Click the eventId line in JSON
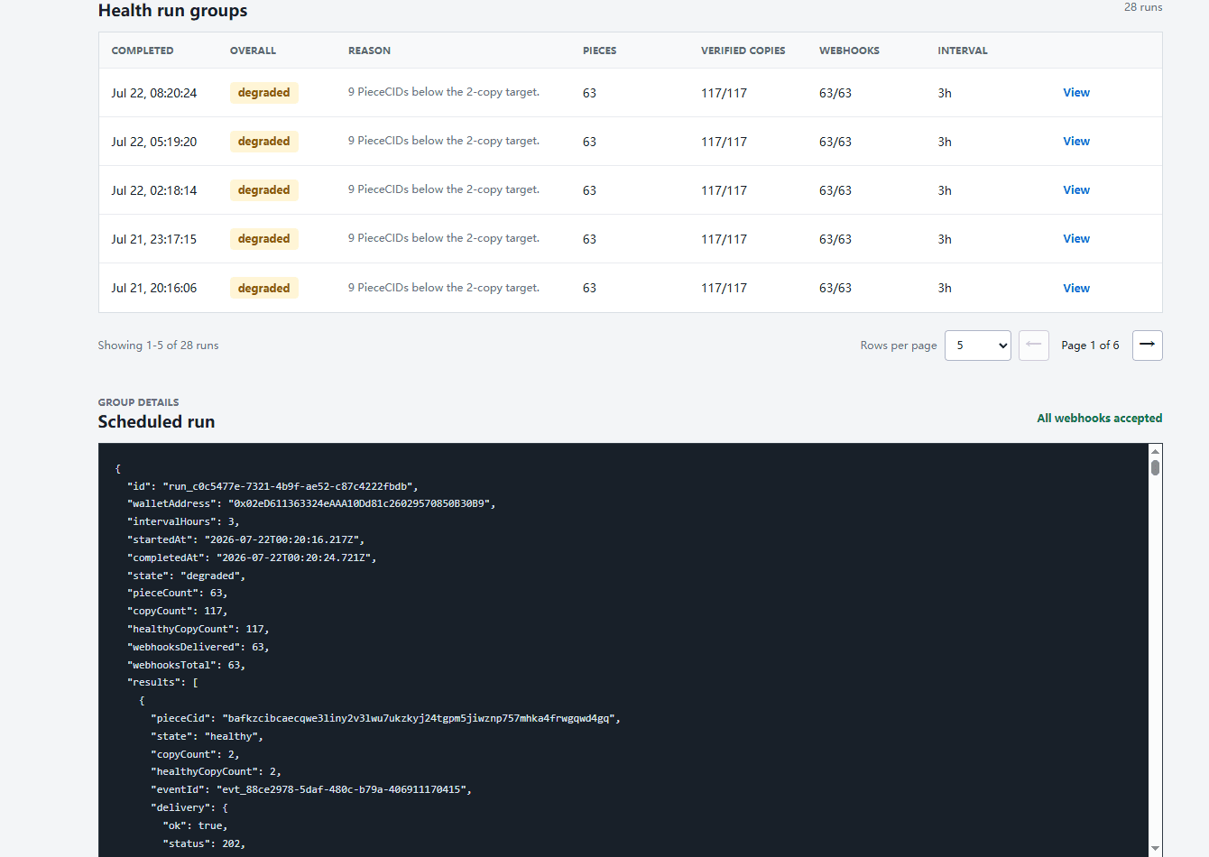This screenshot has width=1209, height=857. (311, 789)
